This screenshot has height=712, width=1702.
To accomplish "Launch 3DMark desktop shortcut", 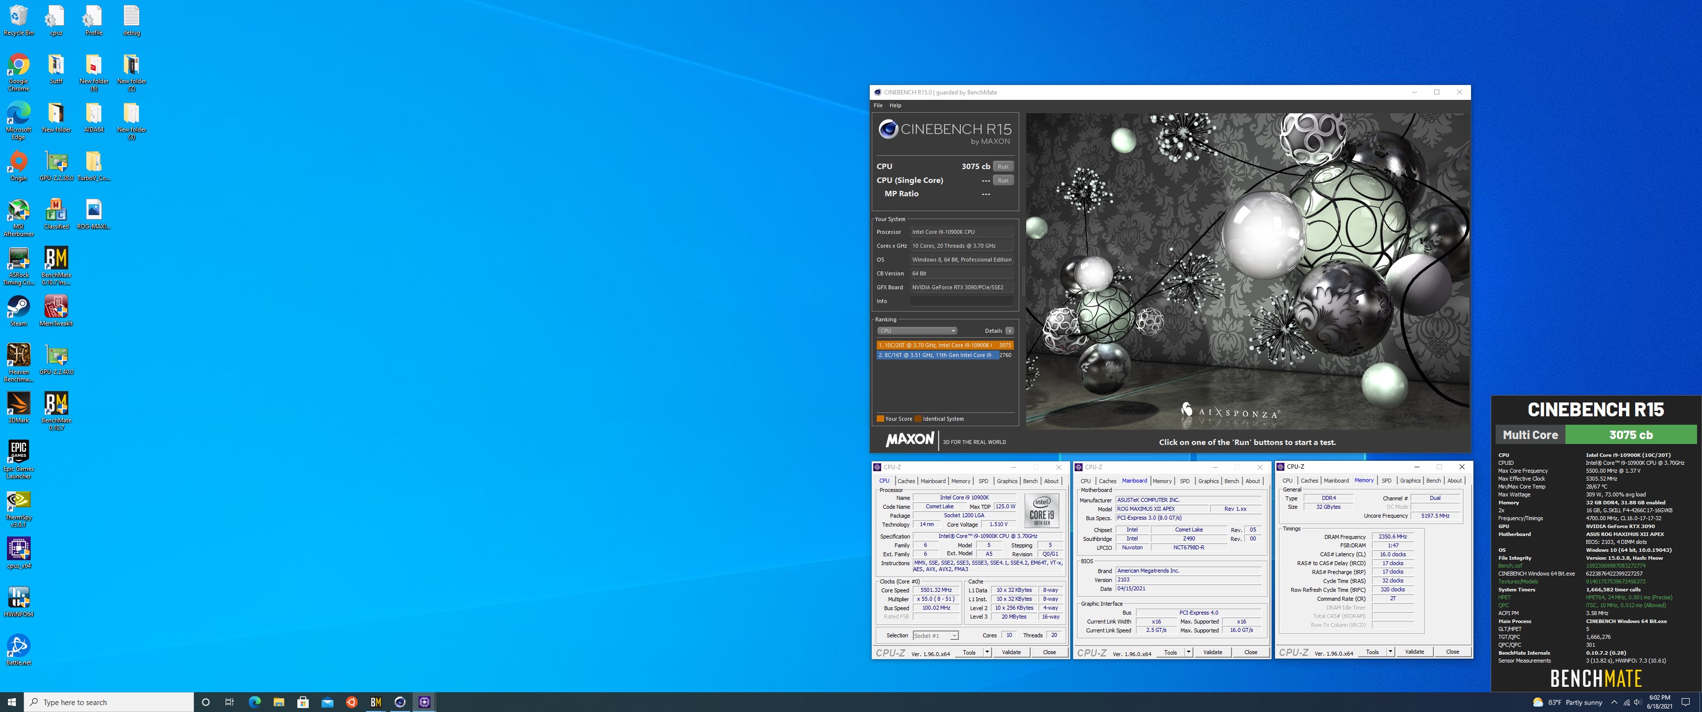I will point(18,407).
